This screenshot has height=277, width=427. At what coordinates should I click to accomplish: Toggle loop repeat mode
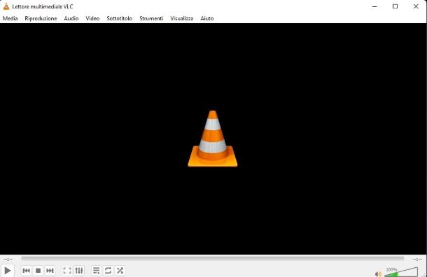click(x=108, y=271)
